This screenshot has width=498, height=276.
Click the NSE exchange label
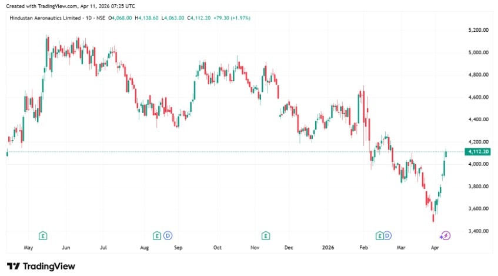tap(101, 18)
